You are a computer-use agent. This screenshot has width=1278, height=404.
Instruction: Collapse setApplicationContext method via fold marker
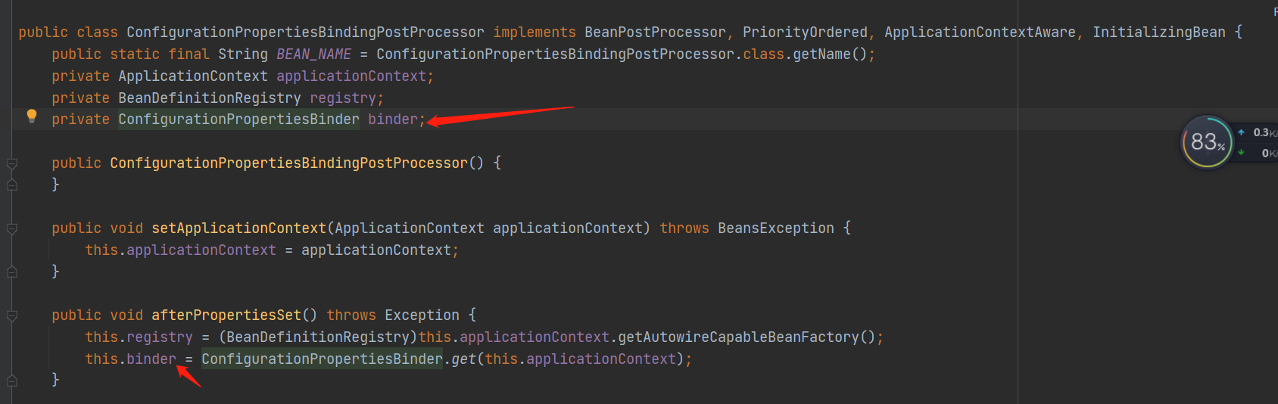[x=12, y=228]
